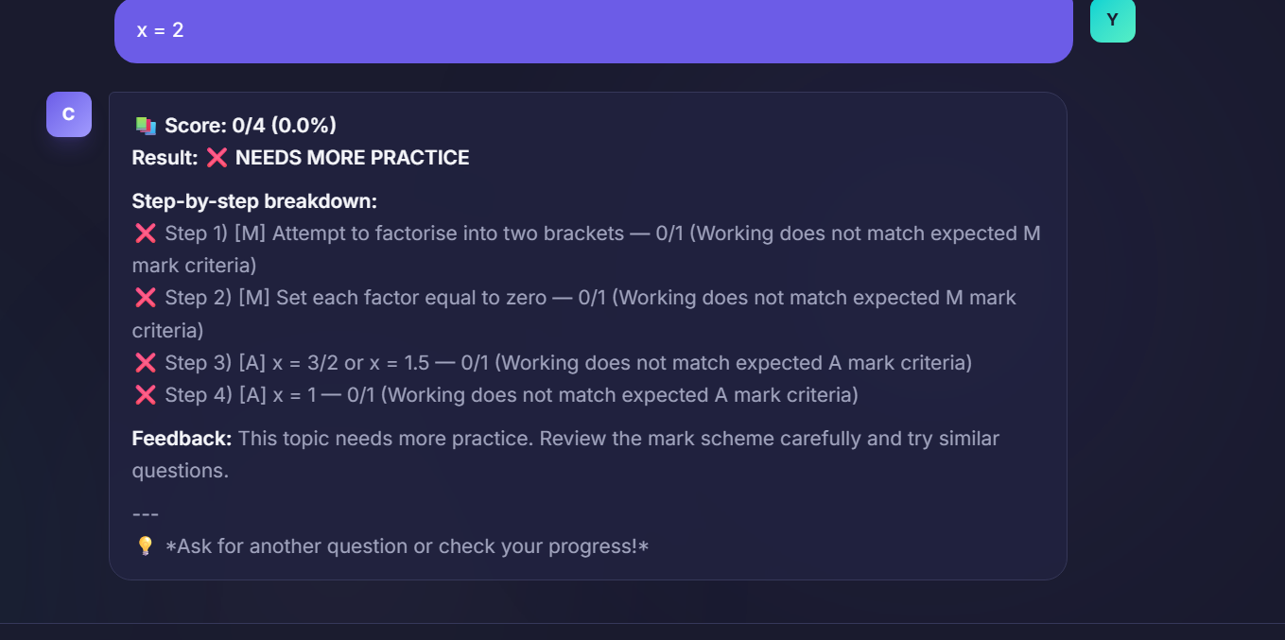
Task: Click the bold 'Feedback:' label
Action: tap(182, 439)
